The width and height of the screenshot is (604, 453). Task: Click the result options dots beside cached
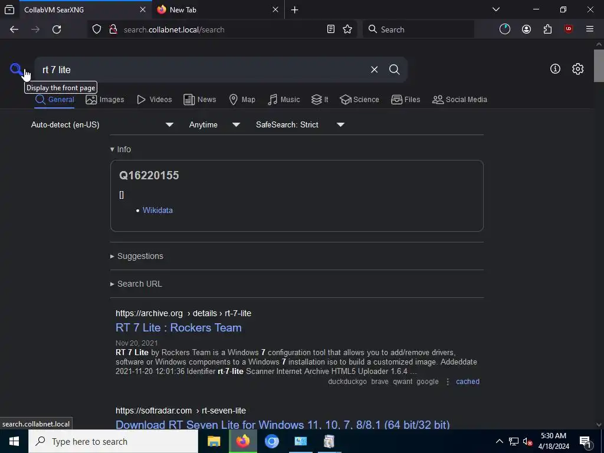pyautogui.click(x=448, y=382)
